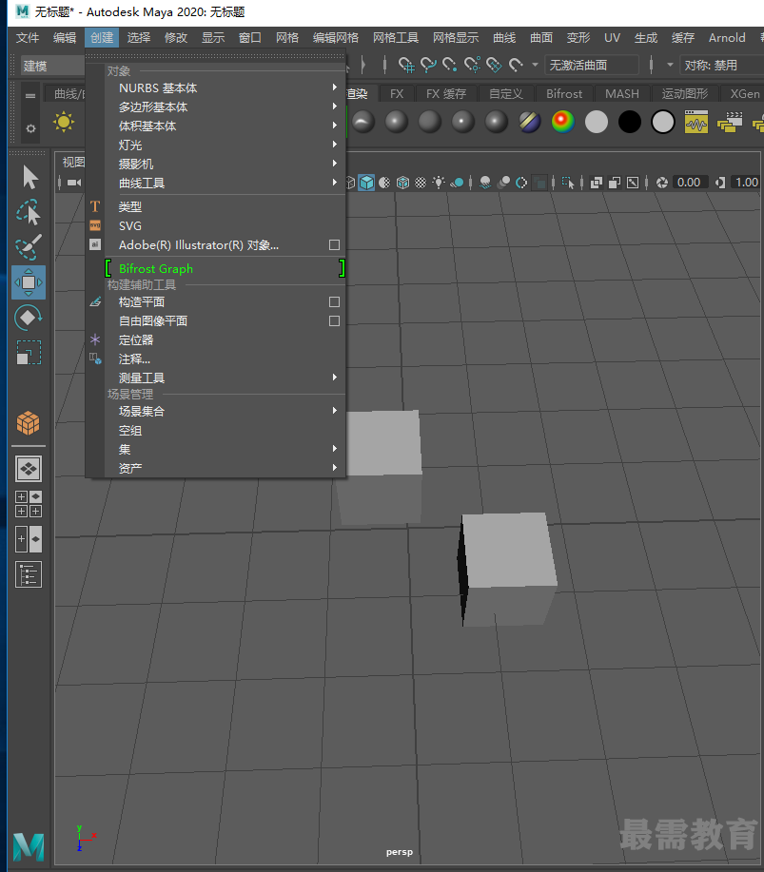Choose the Rotate tool
The width and height of the screenshot is (764, 872).
(28, 318)
